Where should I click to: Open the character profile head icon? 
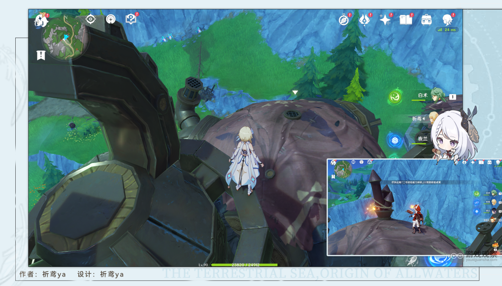point(447,20)
